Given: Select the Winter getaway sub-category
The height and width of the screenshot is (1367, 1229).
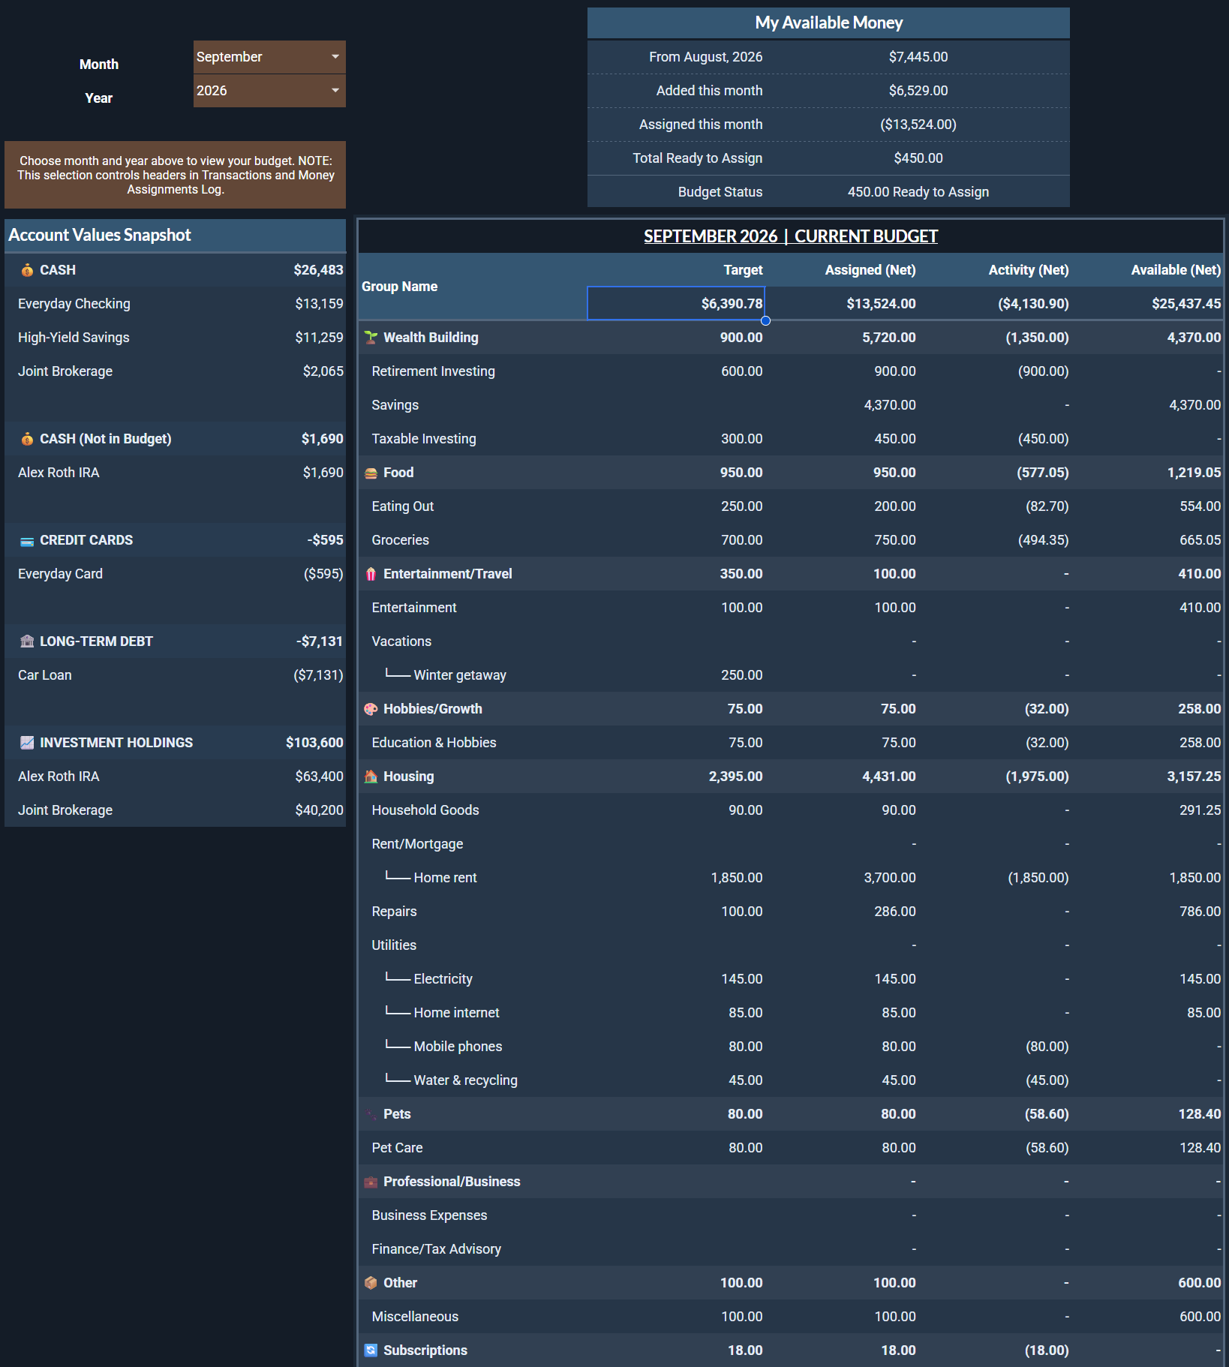Looking at the screenshot, I should 460,675.
